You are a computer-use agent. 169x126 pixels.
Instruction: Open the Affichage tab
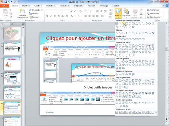tap(104, 6)
